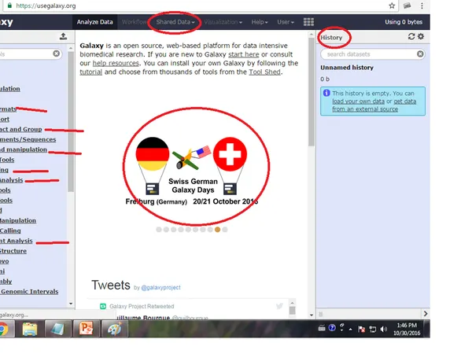472x354 pixels.
Task: Click the taskbar clock showing 1:46 PM
Action: (x=407, y=329)
